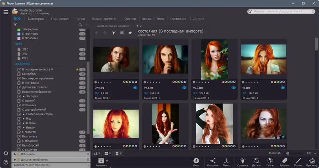Switch to the Портфолио tab
Viewport: 319px width, 168px height.
pos(60,19)
